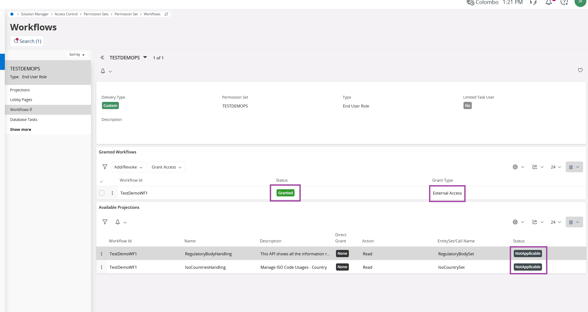Viewport: 588px width, 312px height.
Task: Open the notifications bell in header
Action: [x=548, y=3]
